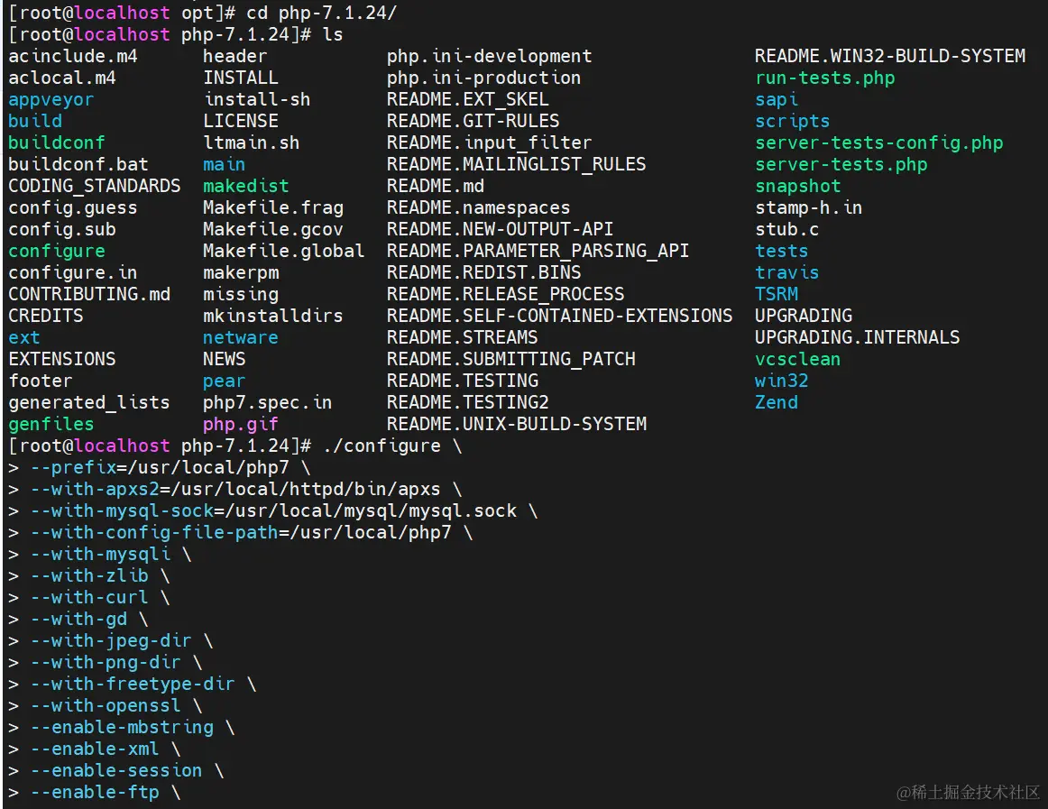The height and width of the screenshot is (809, 1048).
Task: Click stub.c in the listing
Action: (x=787, y=229)
